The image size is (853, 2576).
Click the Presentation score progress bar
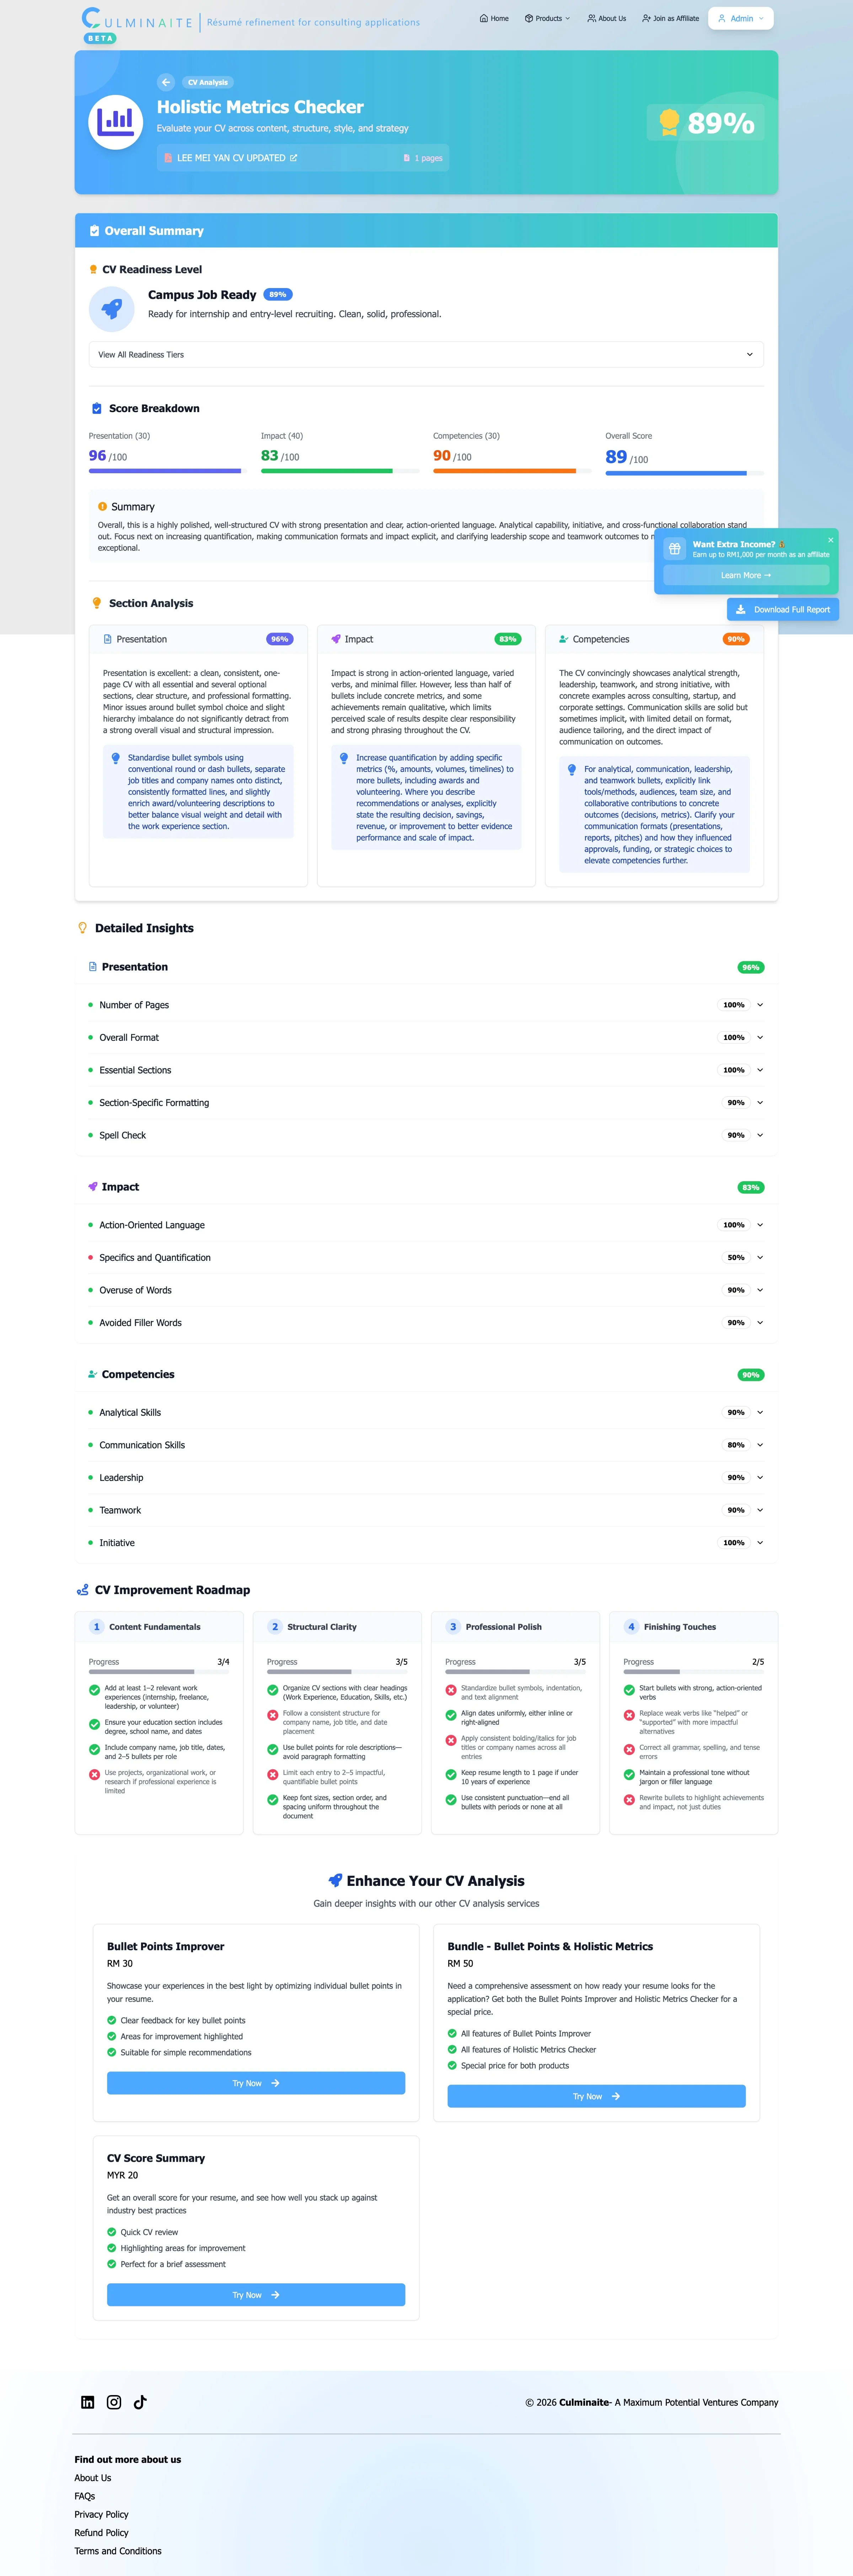[168, 471]
